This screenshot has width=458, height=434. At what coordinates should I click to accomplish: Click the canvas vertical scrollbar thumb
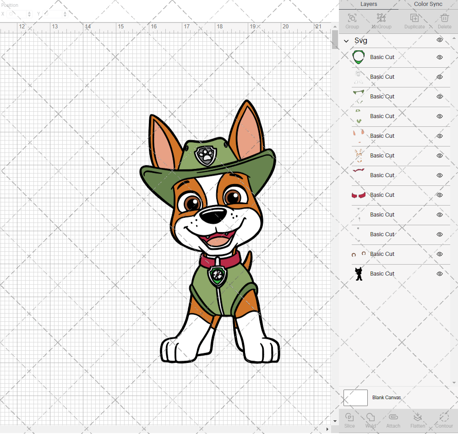[x=335, y=39]
